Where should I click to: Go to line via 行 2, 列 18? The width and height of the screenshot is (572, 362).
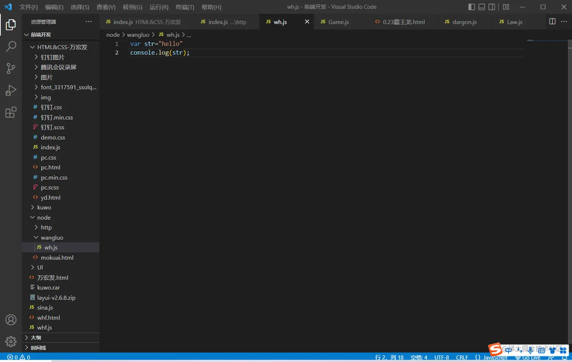(x=389, y=357)
